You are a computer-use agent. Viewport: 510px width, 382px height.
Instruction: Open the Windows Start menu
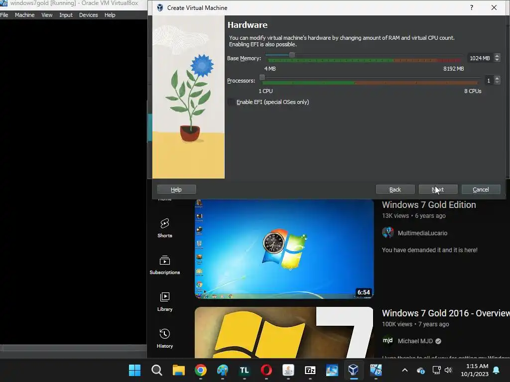click(134, 370)
